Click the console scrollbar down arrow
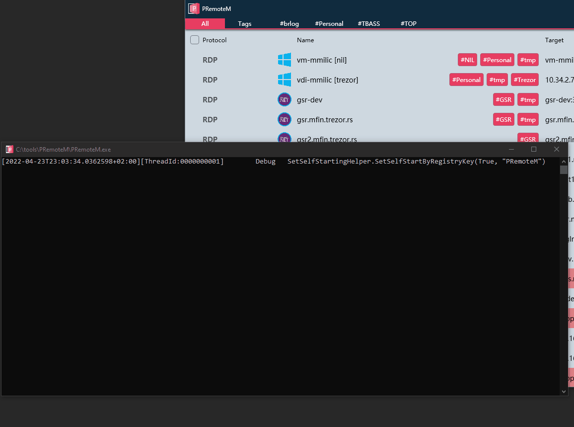Image resolution: width=574 pixels, height=427 pixels. tap(564, 391)
